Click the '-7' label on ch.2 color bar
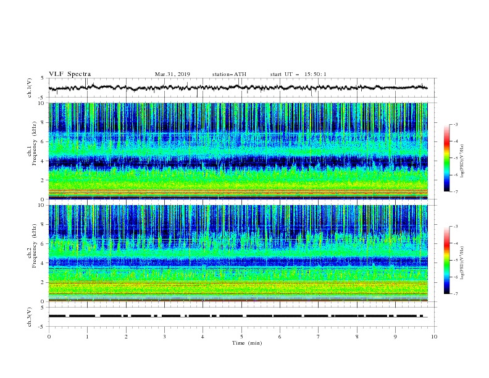This screenshot has height=378, width=489. pyautogui.click(x=455, y=294)
